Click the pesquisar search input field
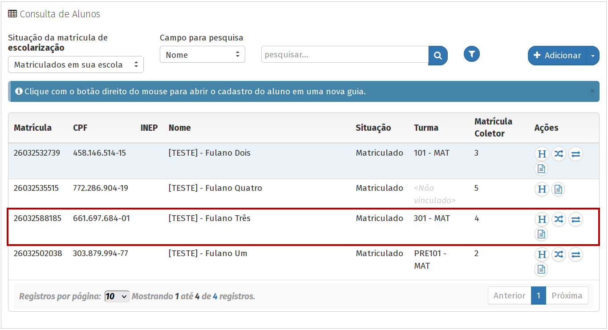The image size is (608, 330). click(x=345, y=55)
